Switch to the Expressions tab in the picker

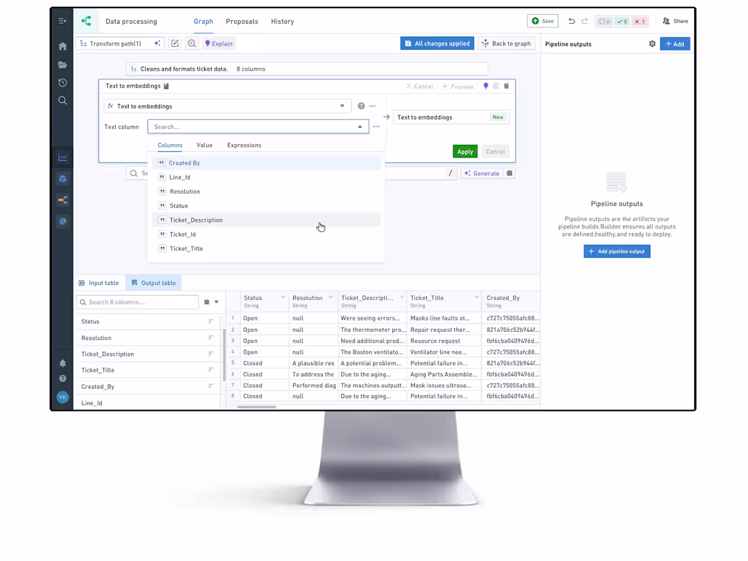[243, 145]
